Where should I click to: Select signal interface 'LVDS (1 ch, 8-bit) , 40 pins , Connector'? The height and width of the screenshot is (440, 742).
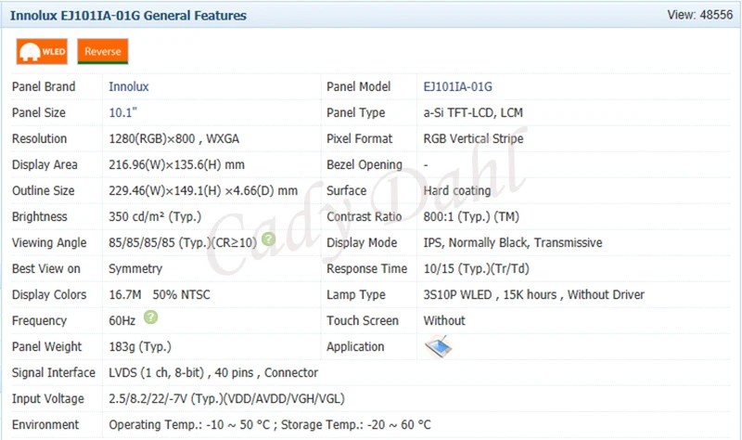[213, 373]
